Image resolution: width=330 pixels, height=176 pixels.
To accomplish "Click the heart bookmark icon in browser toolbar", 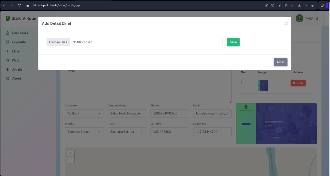I will point(293,5).
